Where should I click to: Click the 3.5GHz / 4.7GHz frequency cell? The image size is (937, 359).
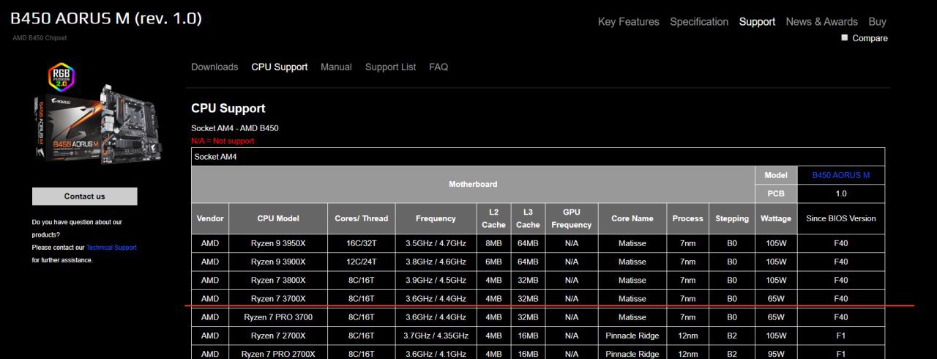(x=436, y=243)
